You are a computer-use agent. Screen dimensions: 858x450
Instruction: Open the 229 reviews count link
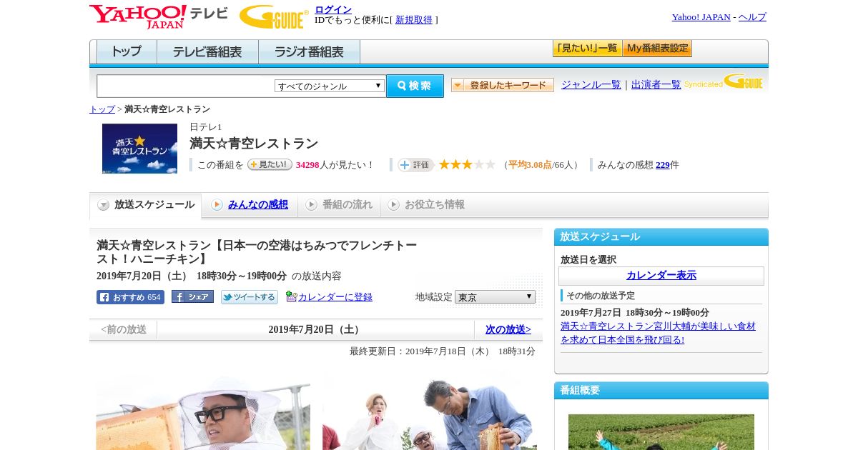(663, 165)
